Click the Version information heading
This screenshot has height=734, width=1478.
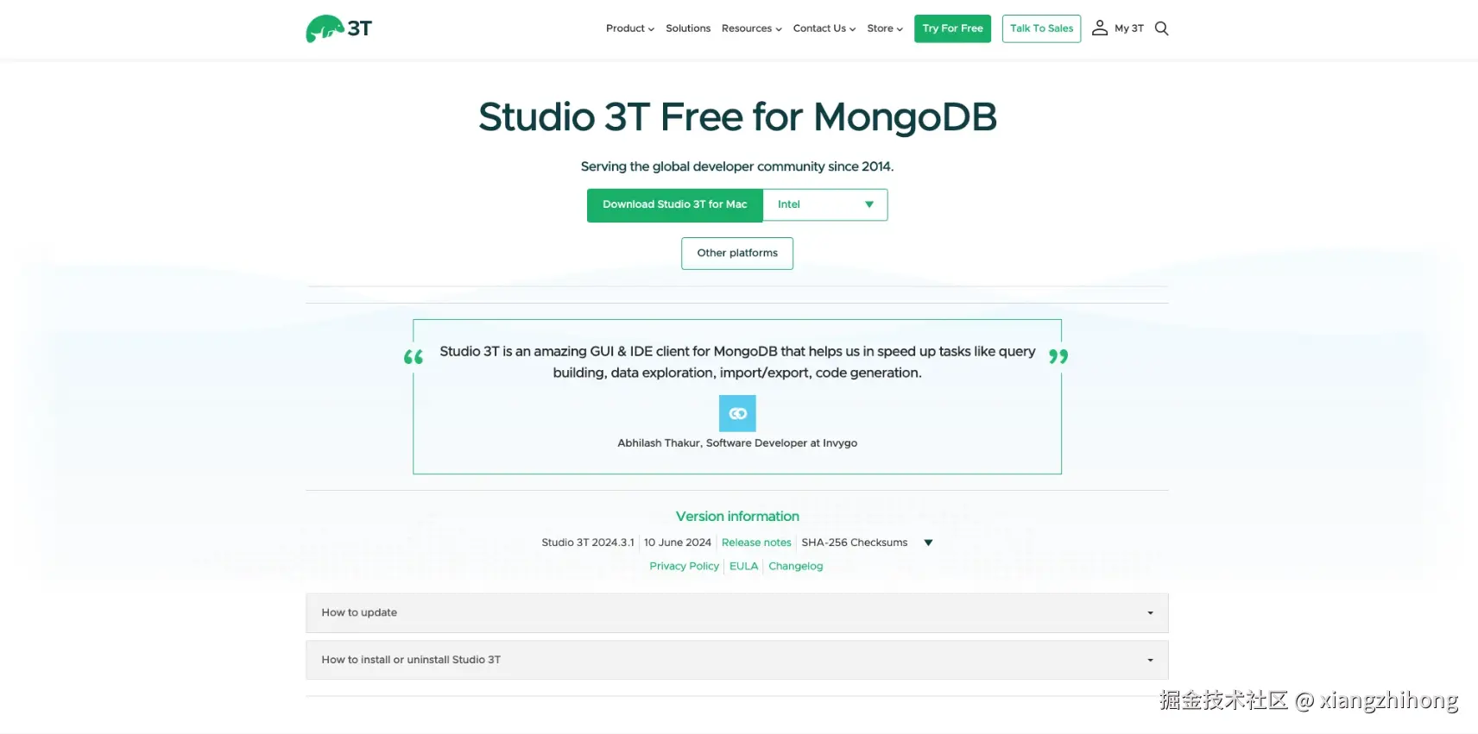737,517
